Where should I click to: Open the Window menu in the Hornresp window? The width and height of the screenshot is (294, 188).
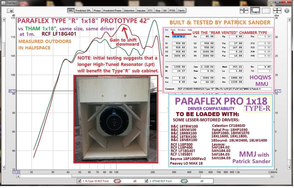click(182, 30)
